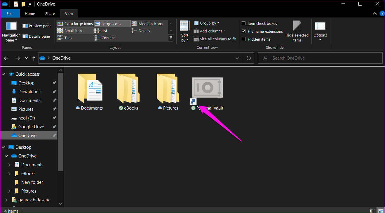Switch layout to Large icons
Viewport: 385px width, 213px height.
point(112,24)
